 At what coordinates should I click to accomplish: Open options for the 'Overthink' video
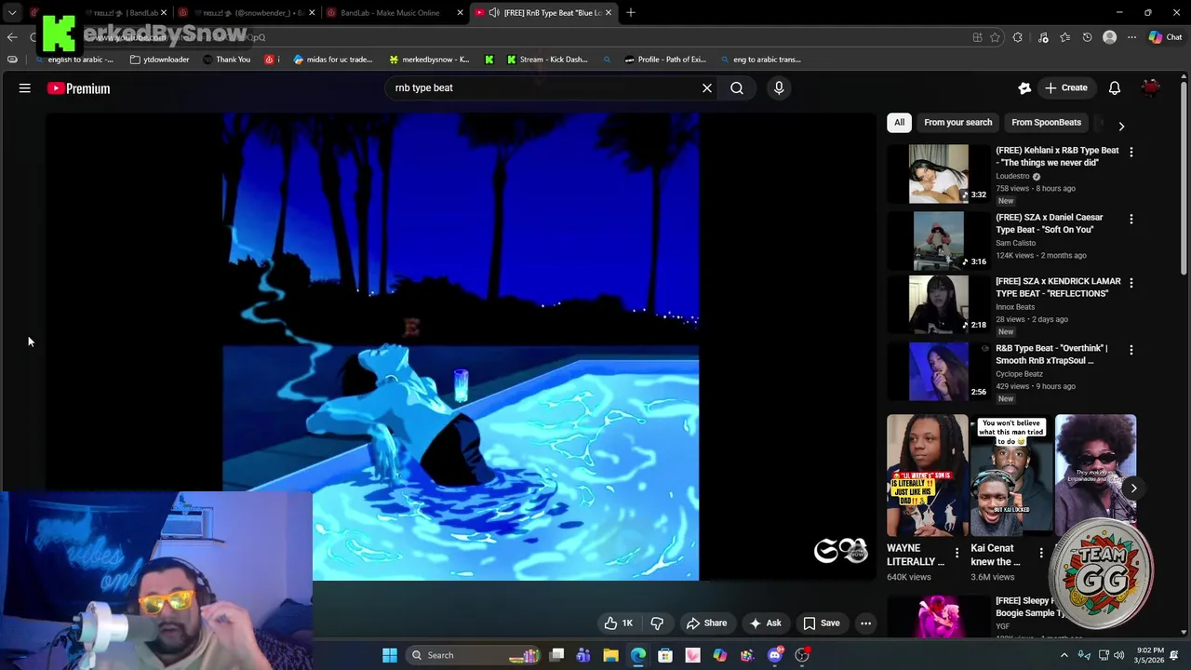[x=1131, y=350]
